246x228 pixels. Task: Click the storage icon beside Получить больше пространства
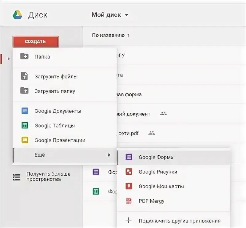tap(17, 177)
